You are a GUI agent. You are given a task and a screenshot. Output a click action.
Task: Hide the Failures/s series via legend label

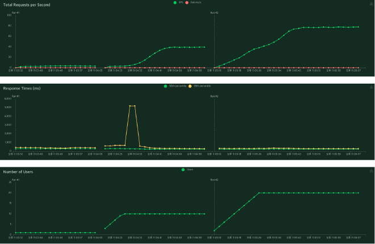(196, 3)
